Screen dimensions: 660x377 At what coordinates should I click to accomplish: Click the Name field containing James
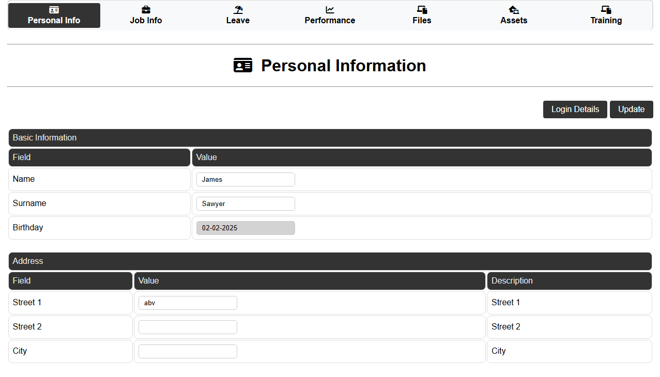point(245,179)
